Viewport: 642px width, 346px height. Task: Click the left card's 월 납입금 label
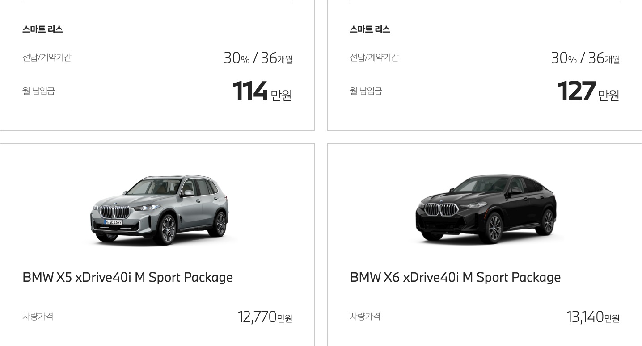click(38, 91)
